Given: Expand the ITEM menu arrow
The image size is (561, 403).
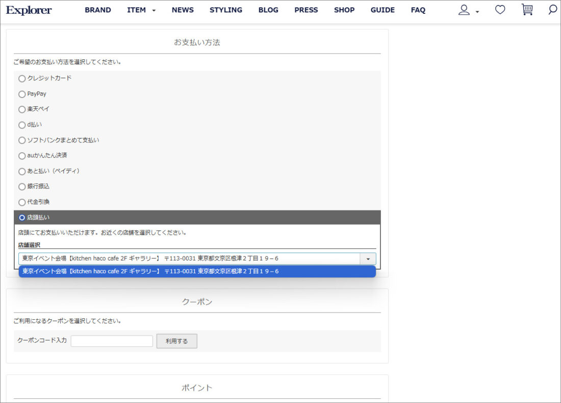Looking at the screenshot, I should (154, 11).
